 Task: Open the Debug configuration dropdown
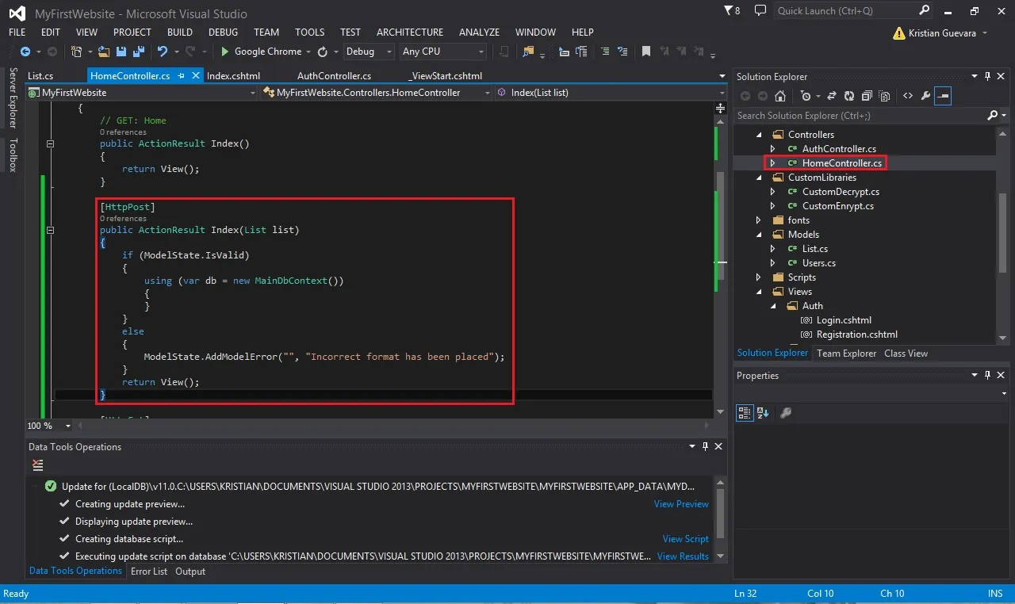(368, 52)
